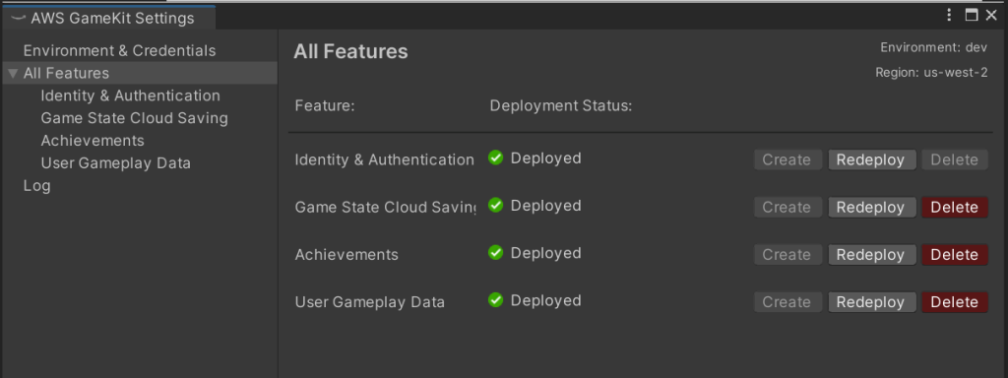Select the AWS GameKit Settings tab
The height and width of the screenshot is (378, 1008).
(x=109, y=18)
